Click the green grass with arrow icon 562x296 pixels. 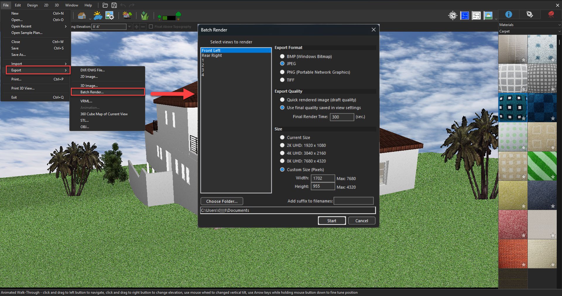145,16
